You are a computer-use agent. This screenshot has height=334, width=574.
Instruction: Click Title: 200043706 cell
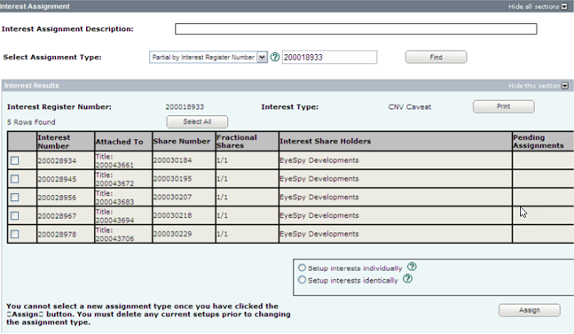[x=123, y=234]
